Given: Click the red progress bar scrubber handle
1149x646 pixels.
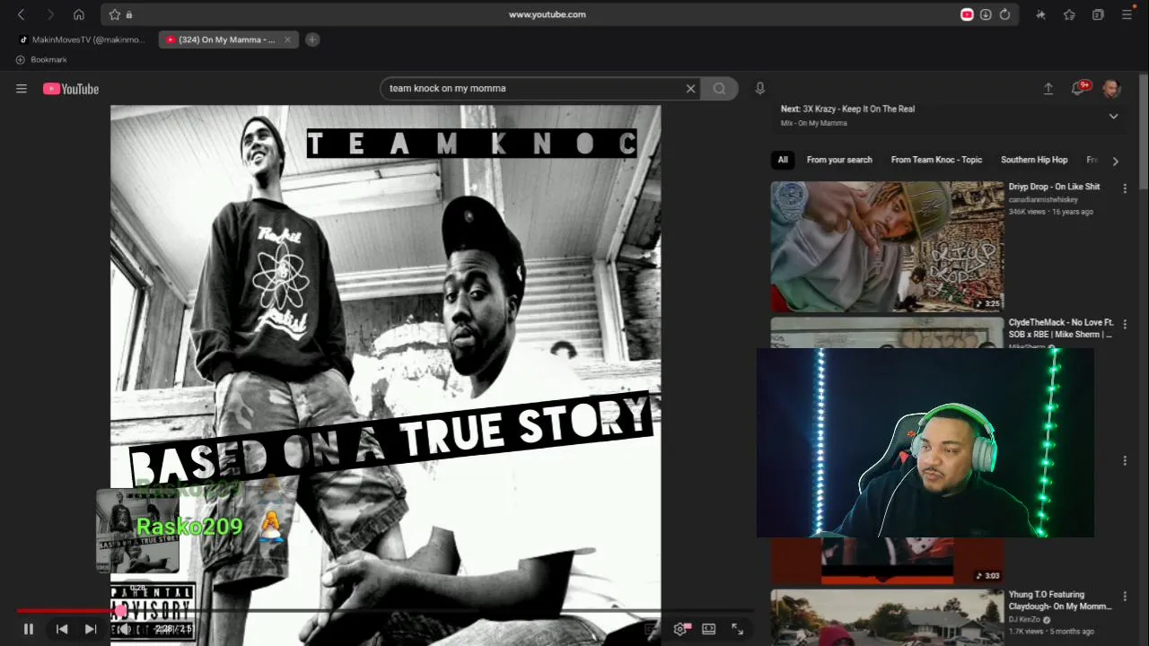Looking at the screenshot, I should (x=121, y=611).
